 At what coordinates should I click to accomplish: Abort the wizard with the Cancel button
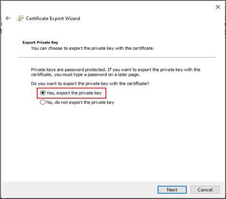205,190
